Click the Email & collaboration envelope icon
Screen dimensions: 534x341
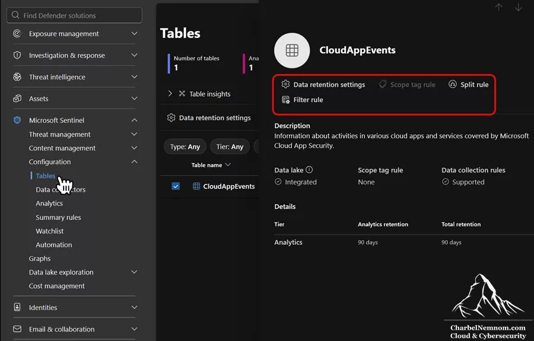(x=17, y=329)
